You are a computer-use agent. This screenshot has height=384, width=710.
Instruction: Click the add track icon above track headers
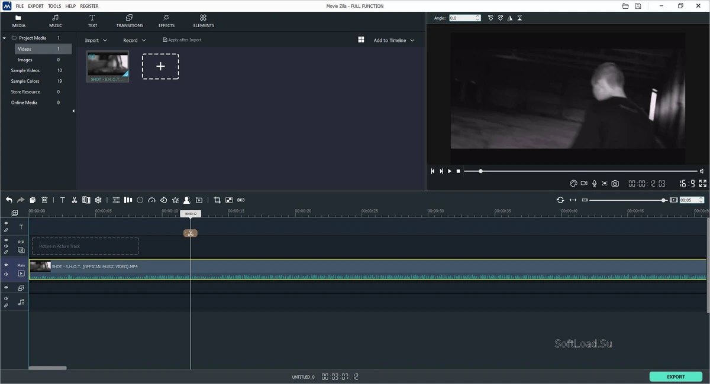pos(15,213)
